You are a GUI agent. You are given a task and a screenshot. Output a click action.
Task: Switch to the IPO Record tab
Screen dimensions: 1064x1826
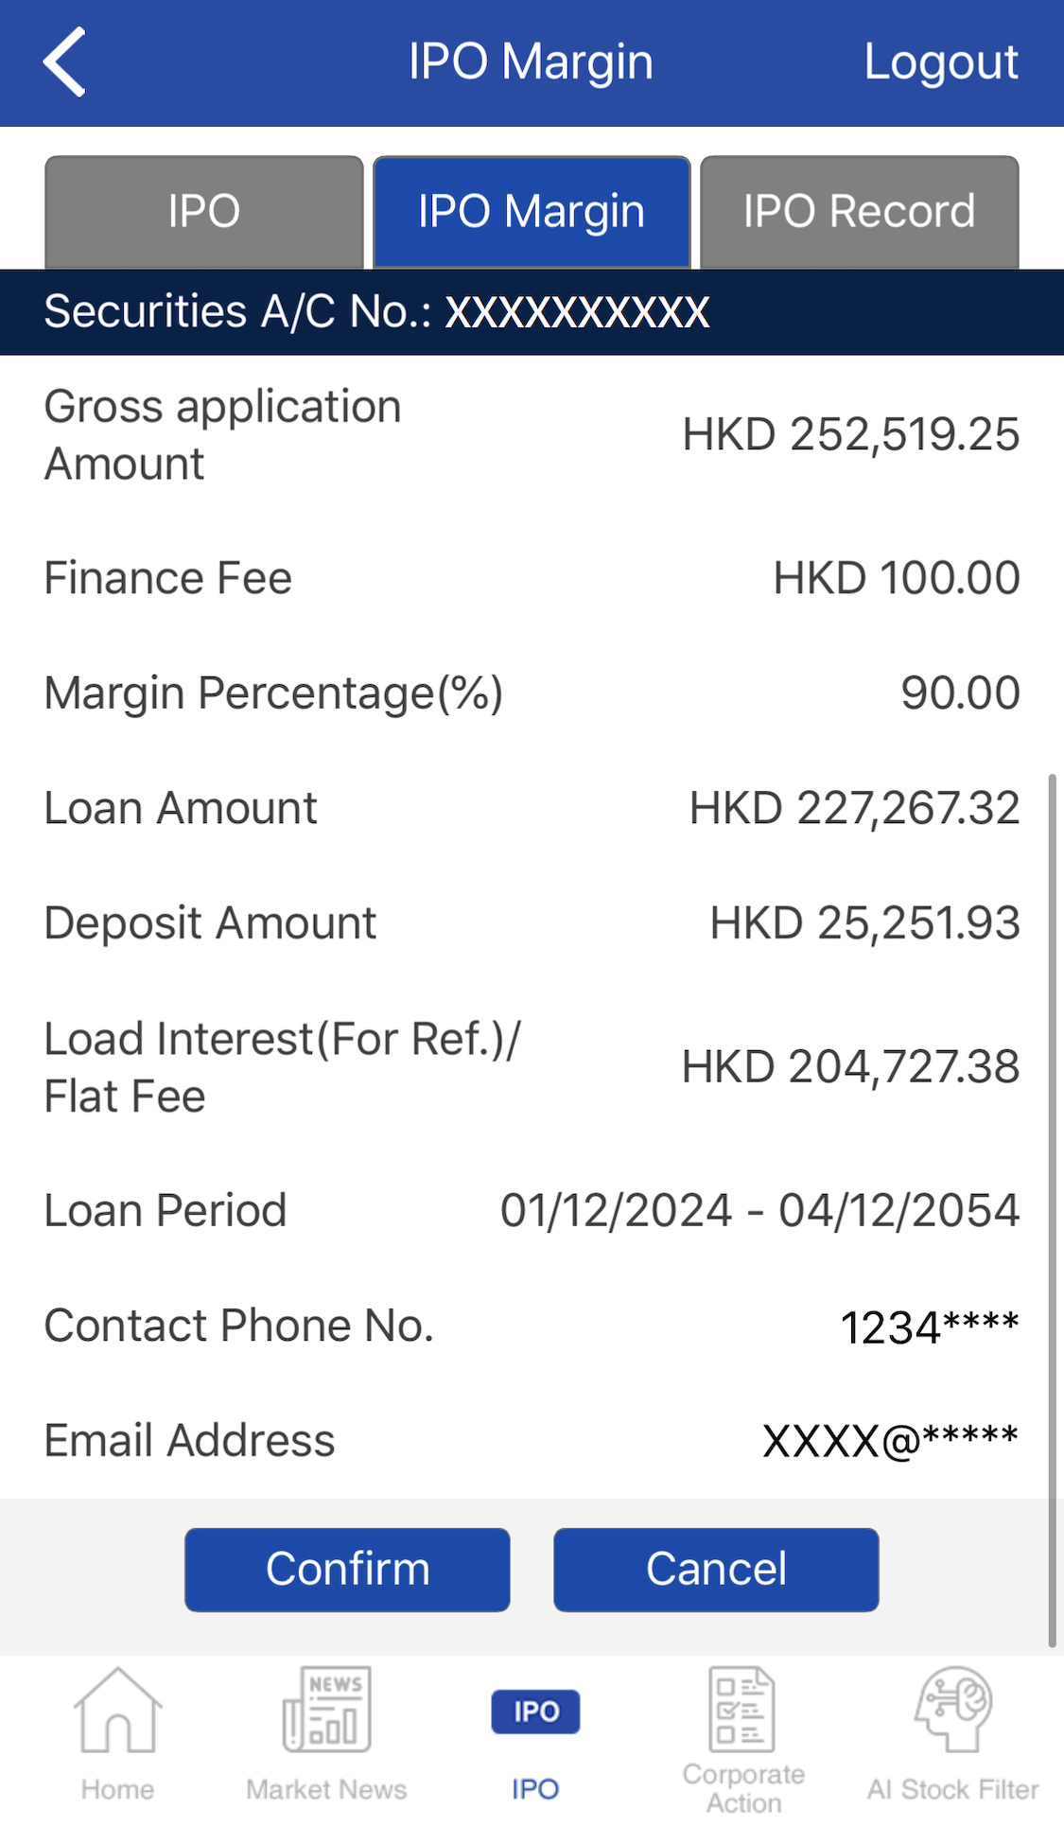point(859,212)
